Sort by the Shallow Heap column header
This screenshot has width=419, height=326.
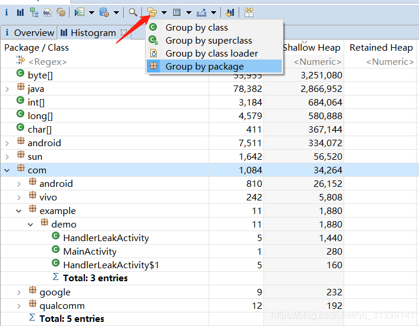point(312,48)
